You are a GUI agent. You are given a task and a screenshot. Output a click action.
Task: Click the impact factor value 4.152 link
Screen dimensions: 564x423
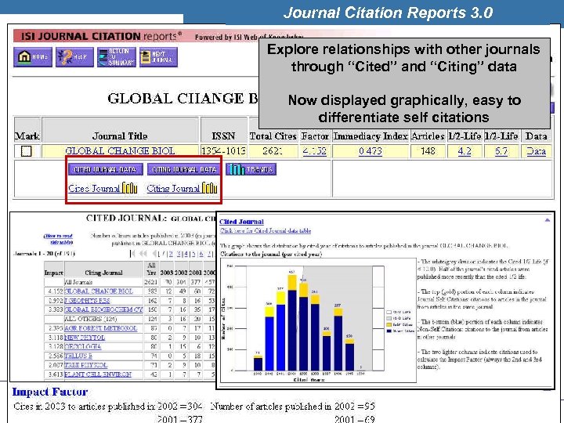tap(314, 150)
